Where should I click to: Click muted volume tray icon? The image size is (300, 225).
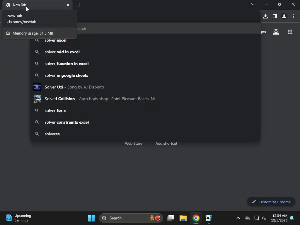pos(264,218)
